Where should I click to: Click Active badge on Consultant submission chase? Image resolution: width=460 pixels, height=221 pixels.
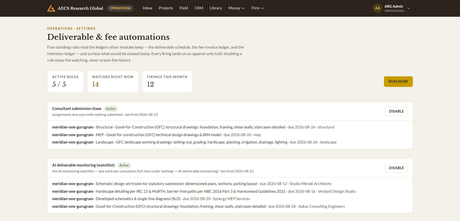point(111,109)
